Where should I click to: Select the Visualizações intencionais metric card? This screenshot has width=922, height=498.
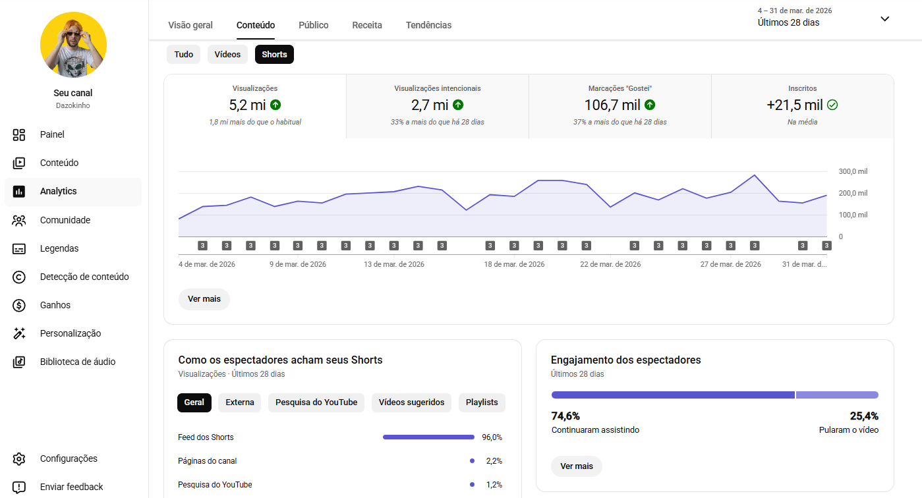[x=437, y=105]
